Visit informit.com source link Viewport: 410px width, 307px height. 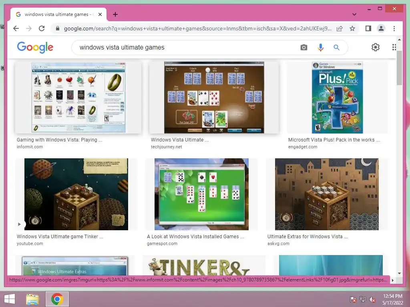30,147
